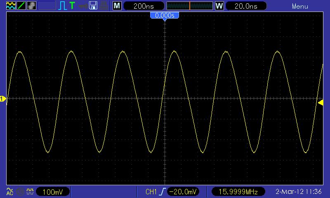330x198 pixels.
Task: Click the 100mV vertical scale readout
Action: [53, 192]
